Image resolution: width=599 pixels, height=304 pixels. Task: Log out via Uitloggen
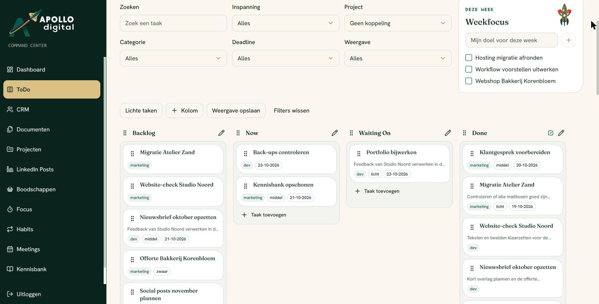[52, 294]
